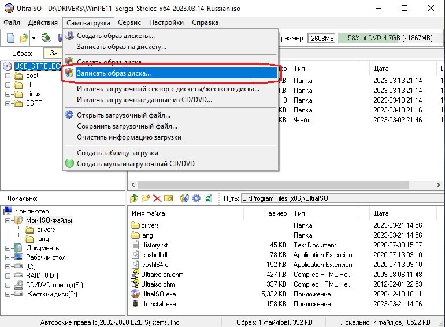Click the Add files icon in local toolbar
This screenshot has height=327, width=445.
click(184, 198)
